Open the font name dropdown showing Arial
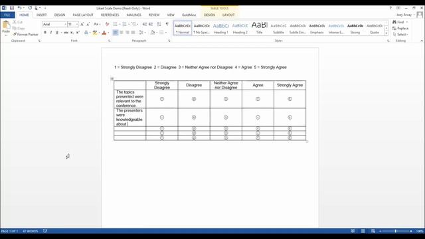Viewport: 425px width, 239px height. pos(65,25)
